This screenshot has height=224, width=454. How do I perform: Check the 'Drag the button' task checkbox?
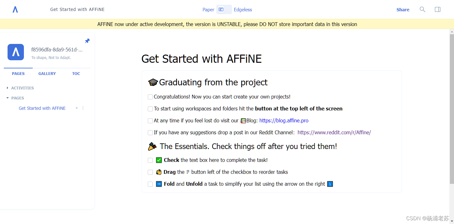point(150,172)
